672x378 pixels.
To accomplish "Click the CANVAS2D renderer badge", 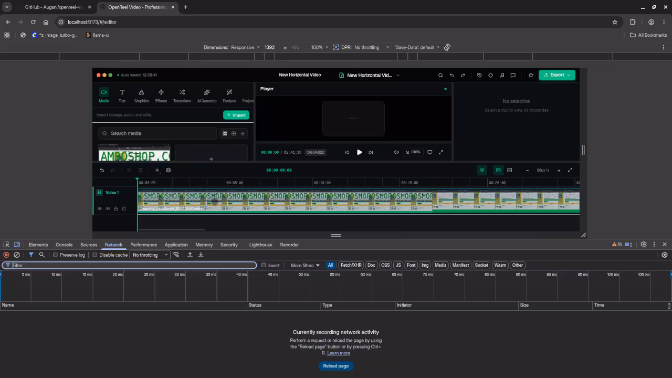I will [x=316, y=152].
